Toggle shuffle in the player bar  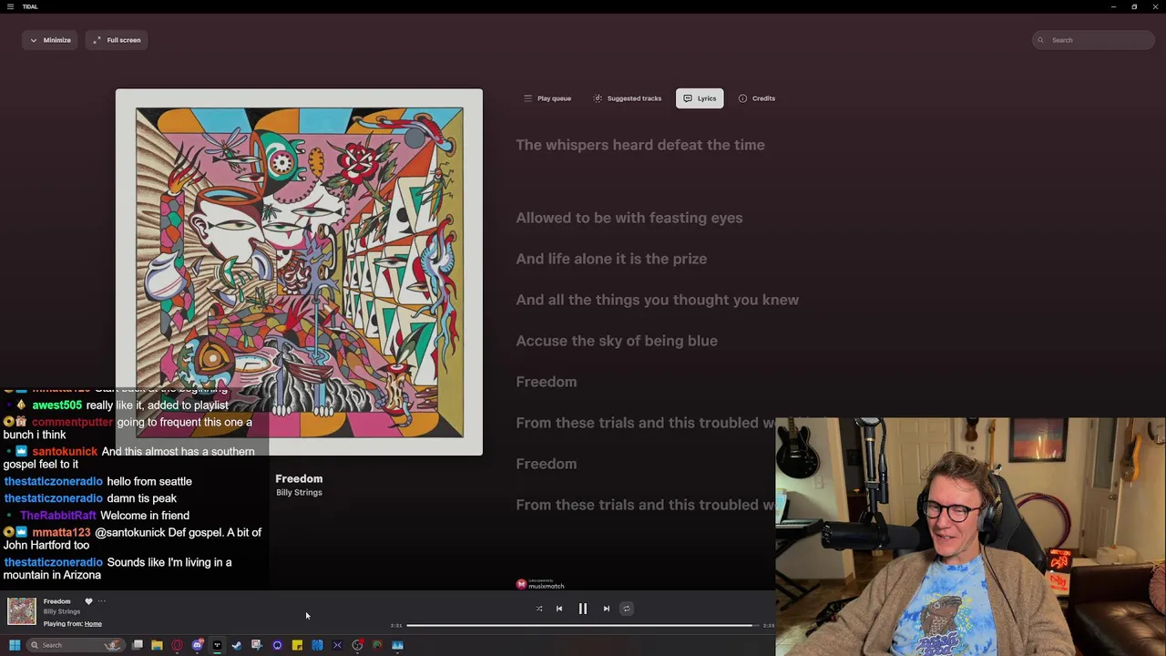539,609
